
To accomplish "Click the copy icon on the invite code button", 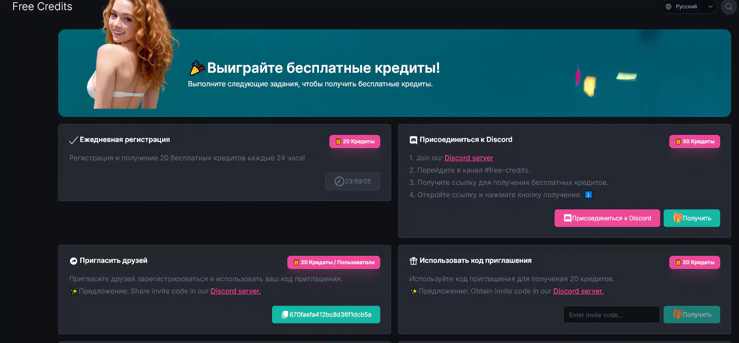I will point(285,315).
